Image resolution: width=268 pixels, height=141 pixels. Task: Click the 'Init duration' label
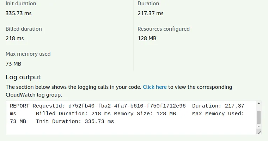coord(21,4)
